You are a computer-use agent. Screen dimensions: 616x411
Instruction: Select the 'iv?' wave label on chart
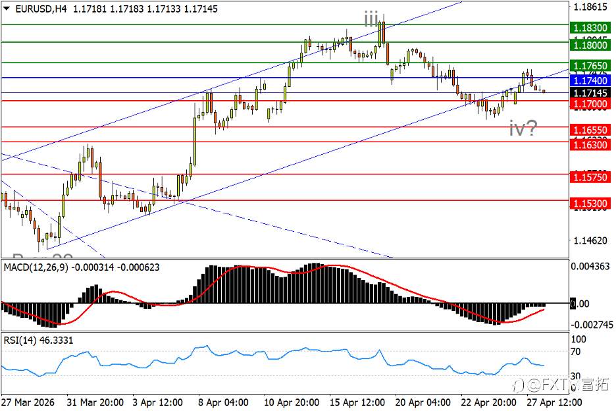pos(523,128)
